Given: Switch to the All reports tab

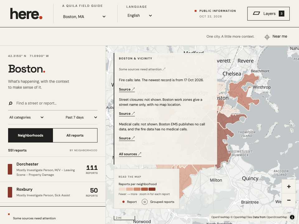Looking at the screenshot, I should [75, 135].
